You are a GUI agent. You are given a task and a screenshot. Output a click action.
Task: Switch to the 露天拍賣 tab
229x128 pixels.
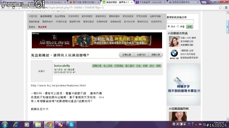pyautogui.click(x=84, y=2)
